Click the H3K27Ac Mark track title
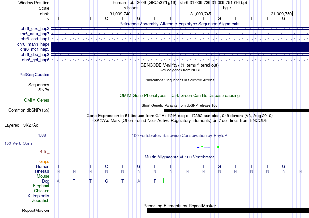Viewport: 309px width, 218px height. (x=180, y=120)
